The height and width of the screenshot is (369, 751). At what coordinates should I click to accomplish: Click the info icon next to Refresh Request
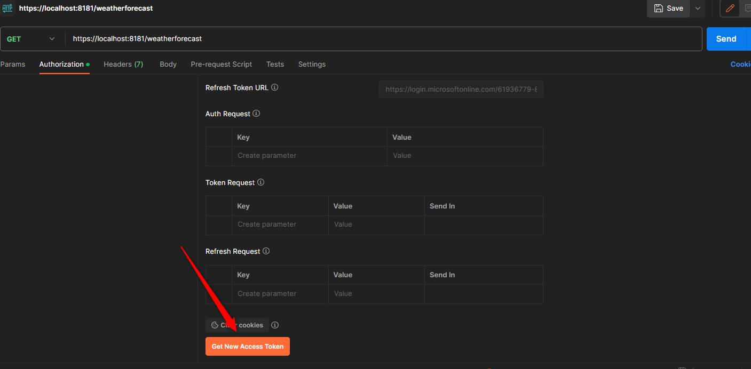coord(266,251)
